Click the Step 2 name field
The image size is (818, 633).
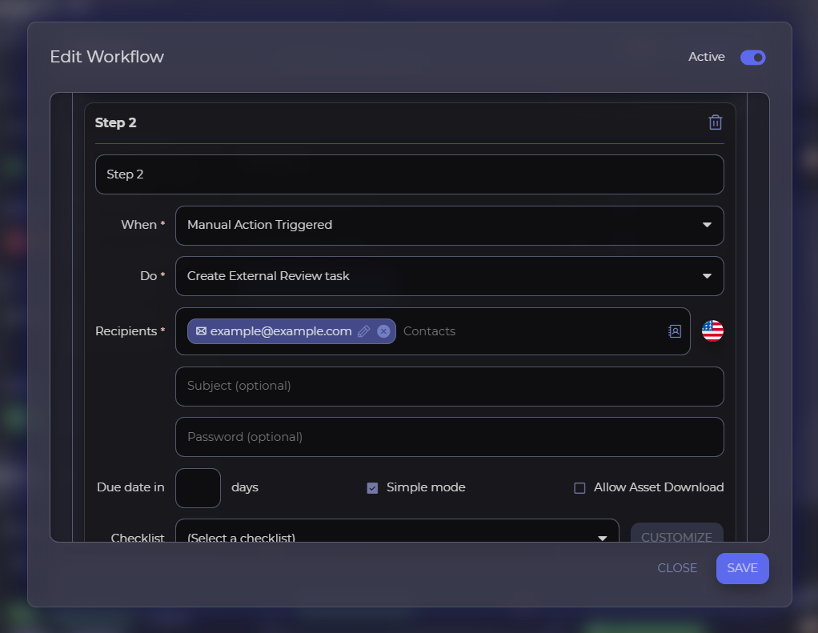coord(409,174)
